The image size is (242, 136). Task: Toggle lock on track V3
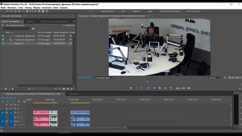[x=7, y=105]
